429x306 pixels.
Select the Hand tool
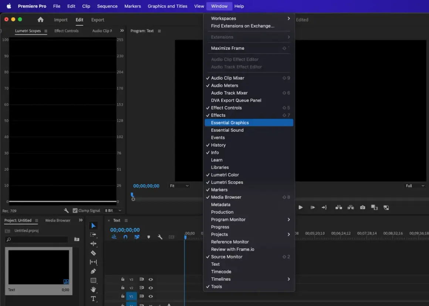93,289
